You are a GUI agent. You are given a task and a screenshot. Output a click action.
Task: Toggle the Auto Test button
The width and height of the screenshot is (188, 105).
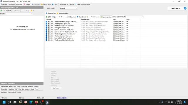19,4
